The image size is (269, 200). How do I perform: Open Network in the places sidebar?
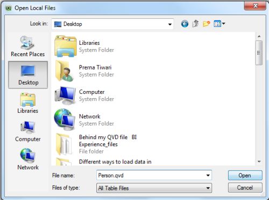point(28,159)
